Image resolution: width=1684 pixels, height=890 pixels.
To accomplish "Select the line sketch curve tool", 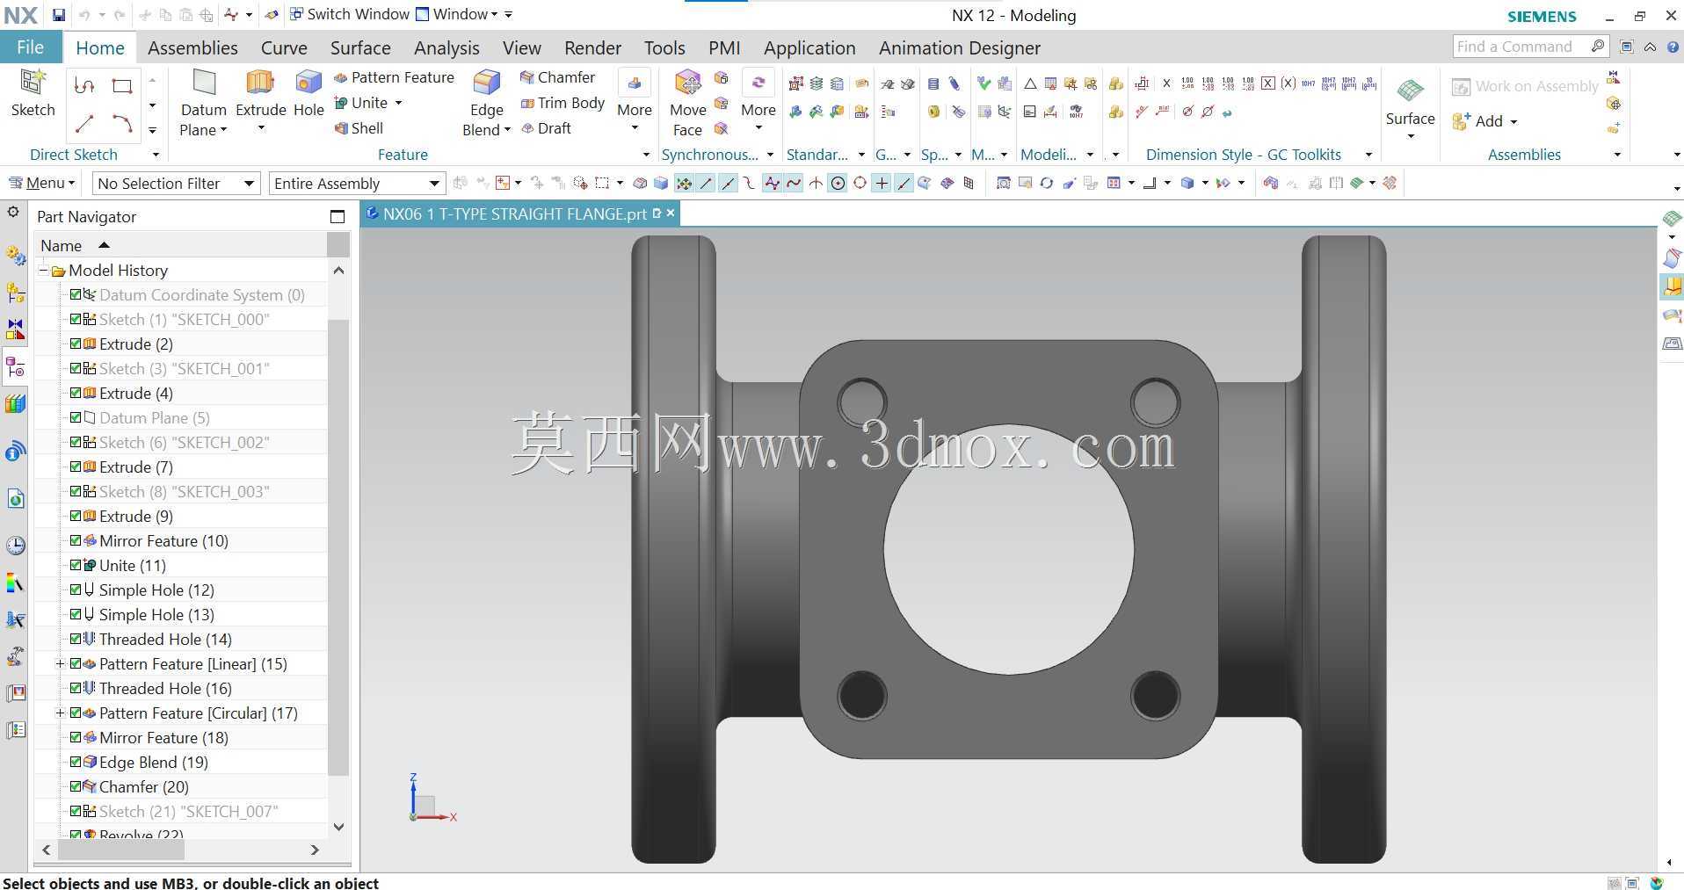I will [x=84, y=124].
